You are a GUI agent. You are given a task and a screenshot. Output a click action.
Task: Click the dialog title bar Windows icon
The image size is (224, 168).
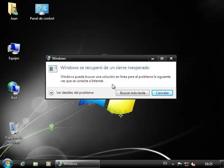[x=48, y=58]
